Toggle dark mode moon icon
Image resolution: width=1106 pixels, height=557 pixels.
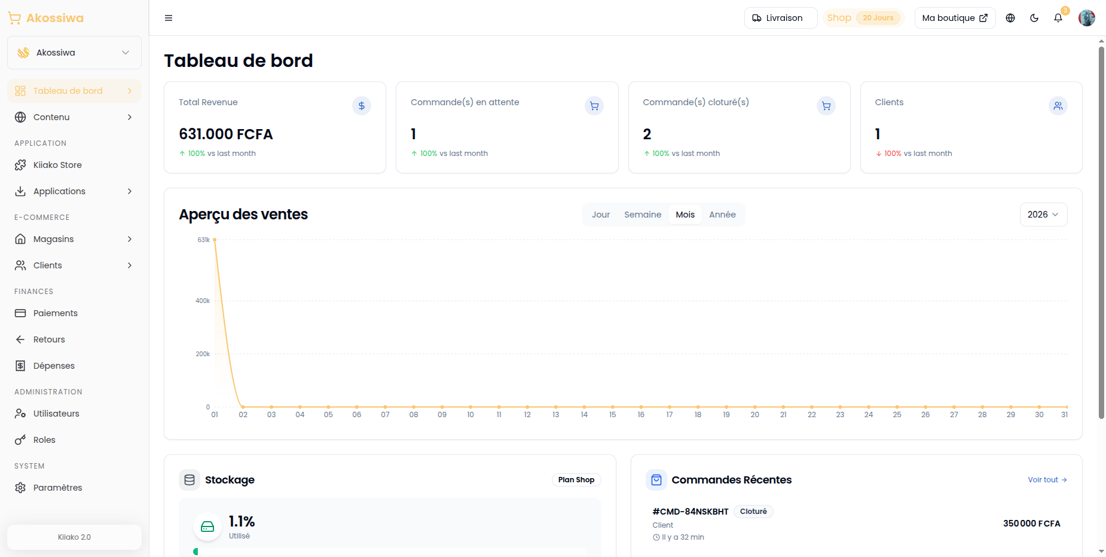coord(1034,18)
